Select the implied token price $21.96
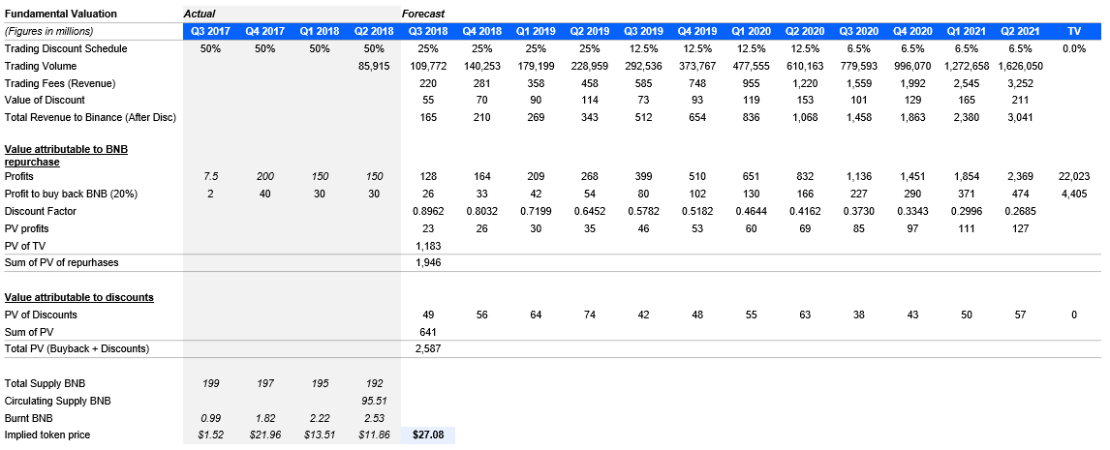1110x450 pixels. (264, 435)
